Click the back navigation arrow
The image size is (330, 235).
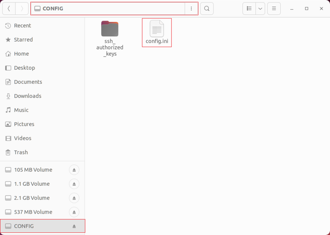point(9,8)
